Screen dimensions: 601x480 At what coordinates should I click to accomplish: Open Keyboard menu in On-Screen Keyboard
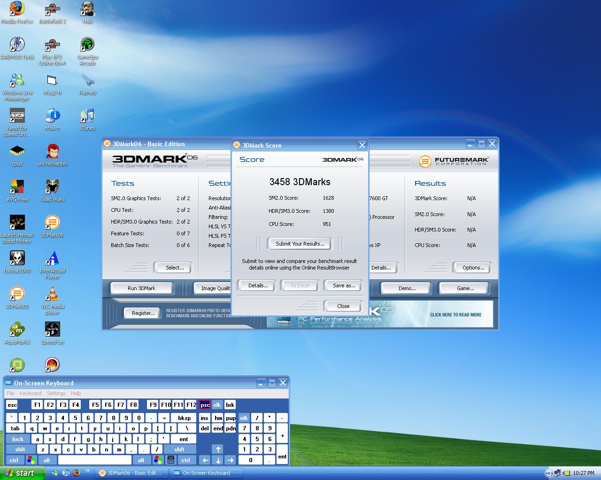pos(31,393)
